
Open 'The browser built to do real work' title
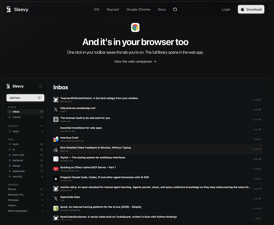(x=85, y=118)
